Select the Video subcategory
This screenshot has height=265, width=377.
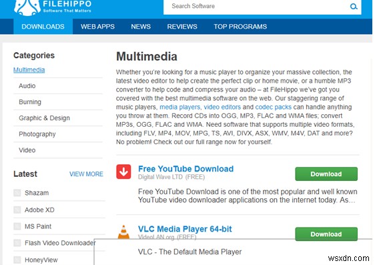[x=27, y=150]
